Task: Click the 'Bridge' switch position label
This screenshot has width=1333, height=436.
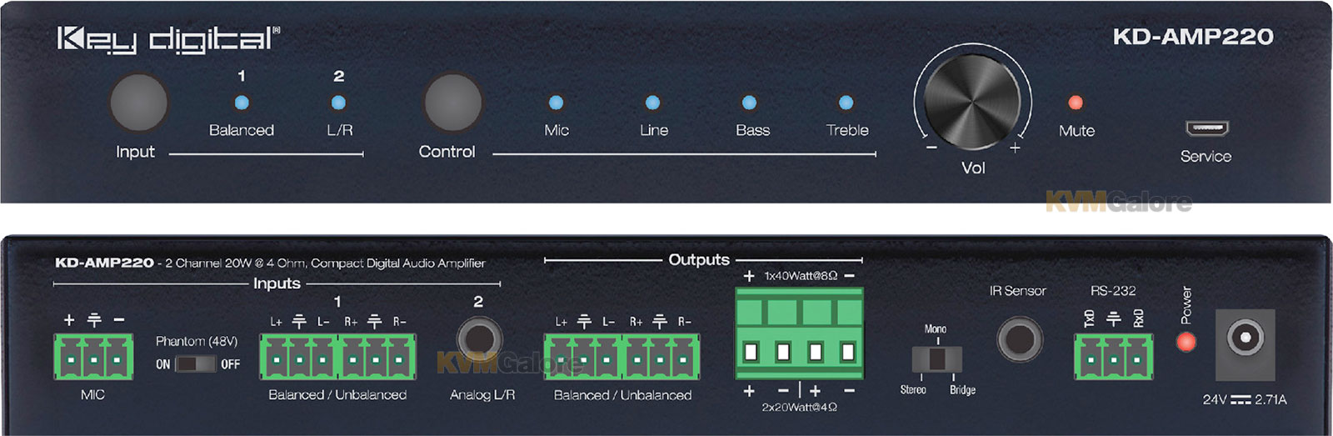Action: point(962,389)
